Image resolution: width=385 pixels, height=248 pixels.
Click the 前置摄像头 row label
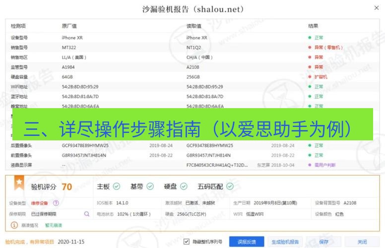coord(21,155)
